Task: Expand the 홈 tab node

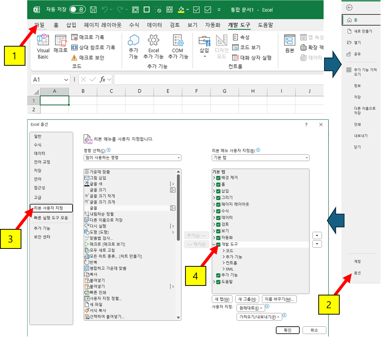Action: pos(214,184)
